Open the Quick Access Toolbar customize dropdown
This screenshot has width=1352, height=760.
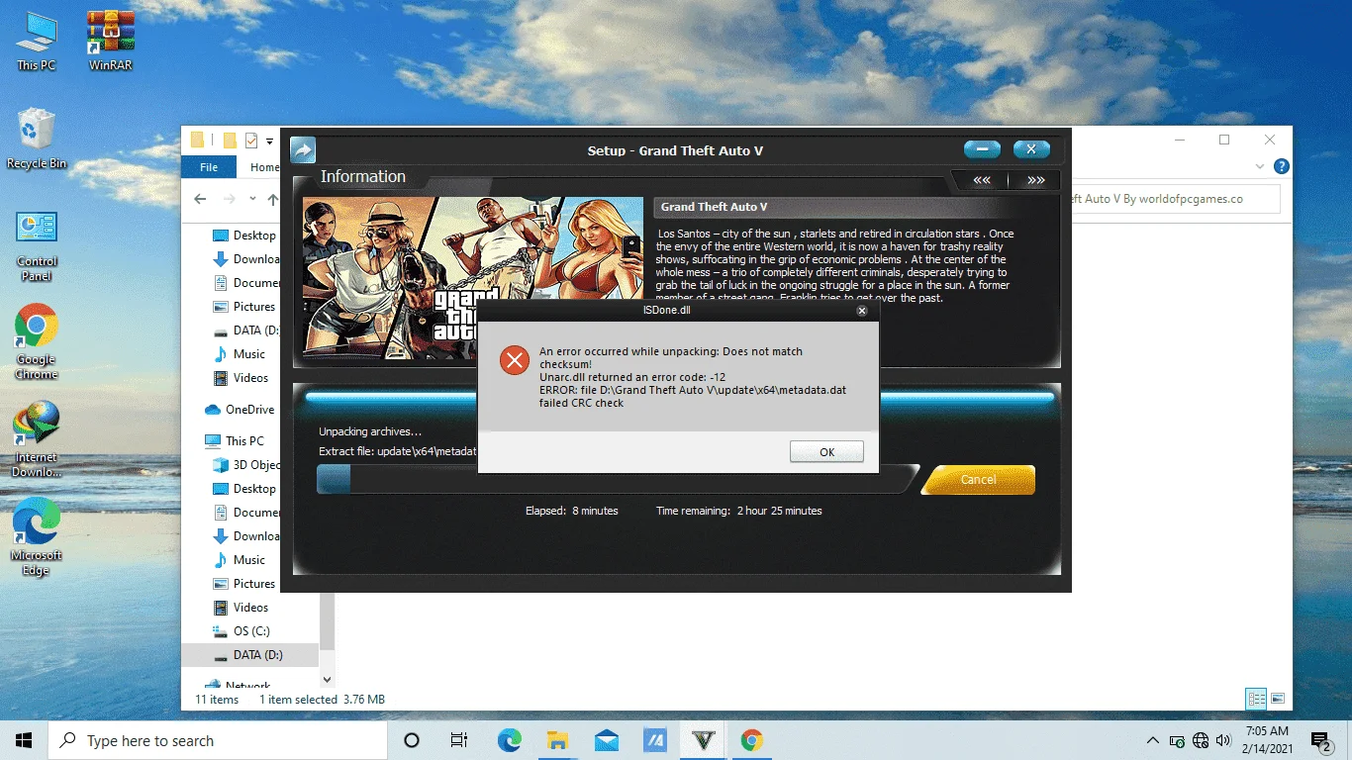click(269, 141)
